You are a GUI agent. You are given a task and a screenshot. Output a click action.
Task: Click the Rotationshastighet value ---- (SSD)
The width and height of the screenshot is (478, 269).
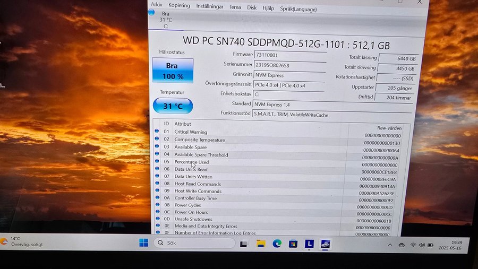[x=396, y=79]
